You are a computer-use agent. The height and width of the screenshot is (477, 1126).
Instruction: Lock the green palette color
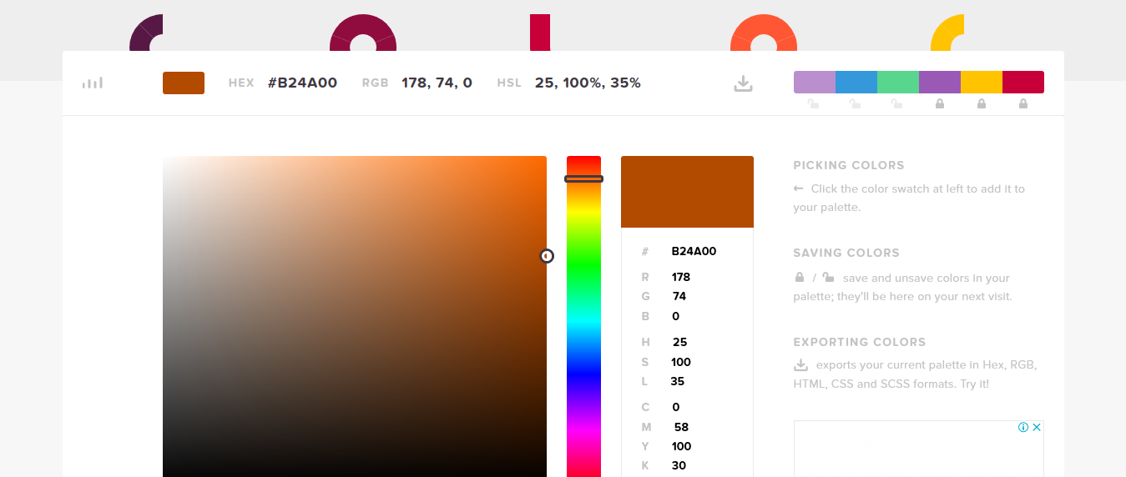tap(896, 104)
